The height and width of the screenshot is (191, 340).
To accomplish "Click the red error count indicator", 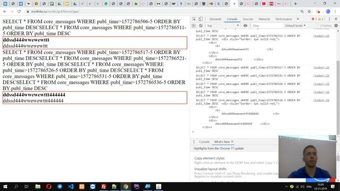I will [314, 19].
